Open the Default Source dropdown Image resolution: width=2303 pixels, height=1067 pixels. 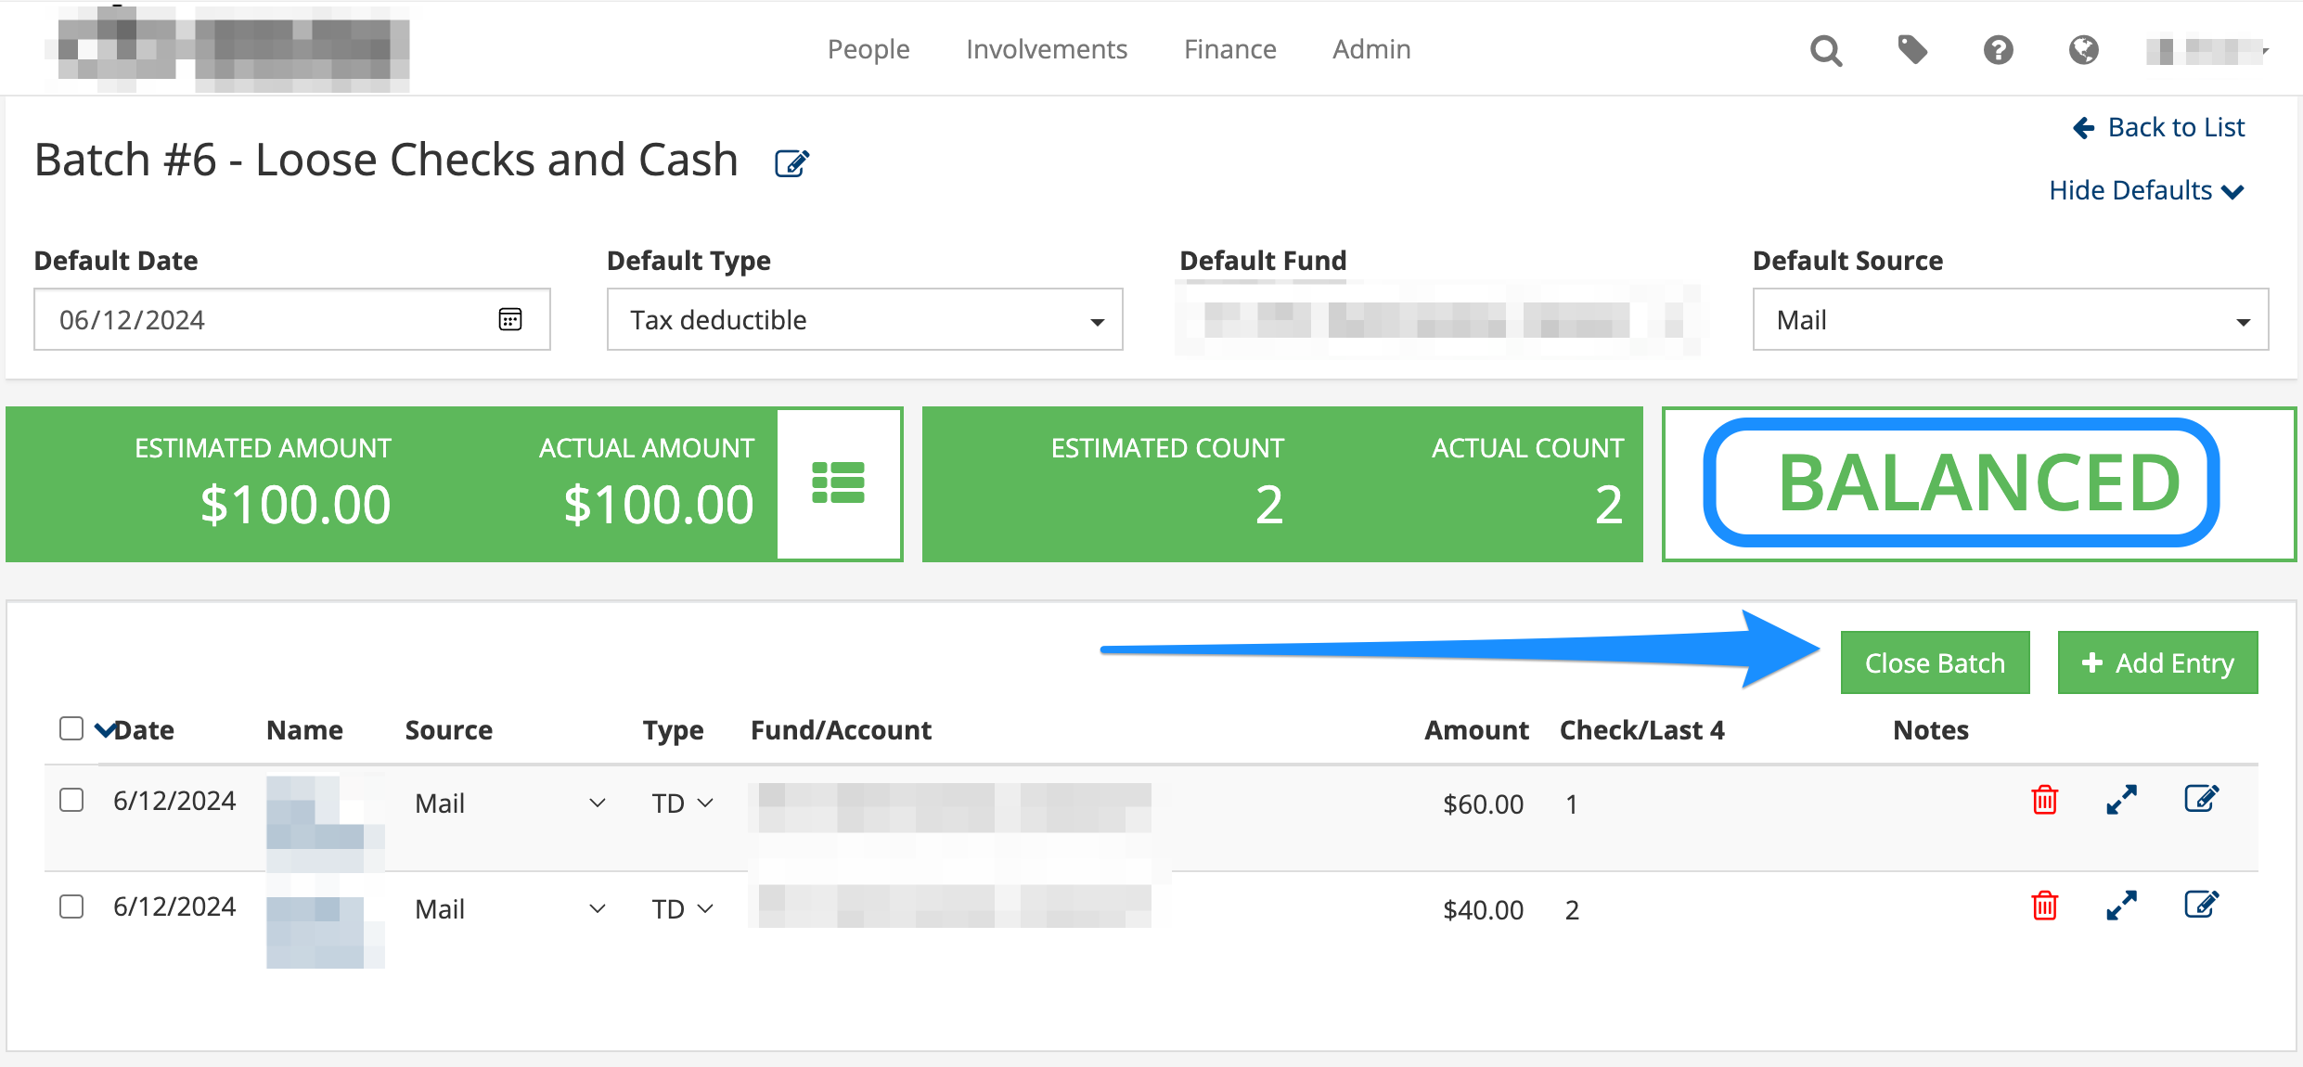click(2011, 319)
